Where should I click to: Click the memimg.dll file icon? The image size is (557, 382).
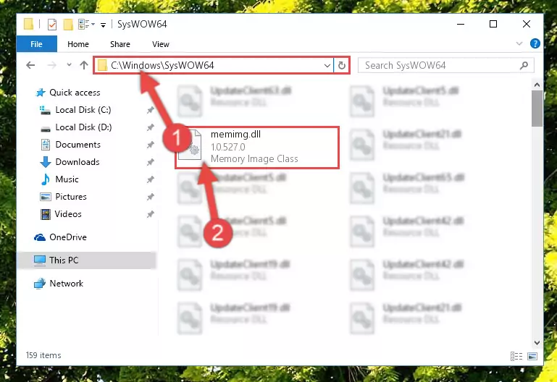[x=190, y=145]
